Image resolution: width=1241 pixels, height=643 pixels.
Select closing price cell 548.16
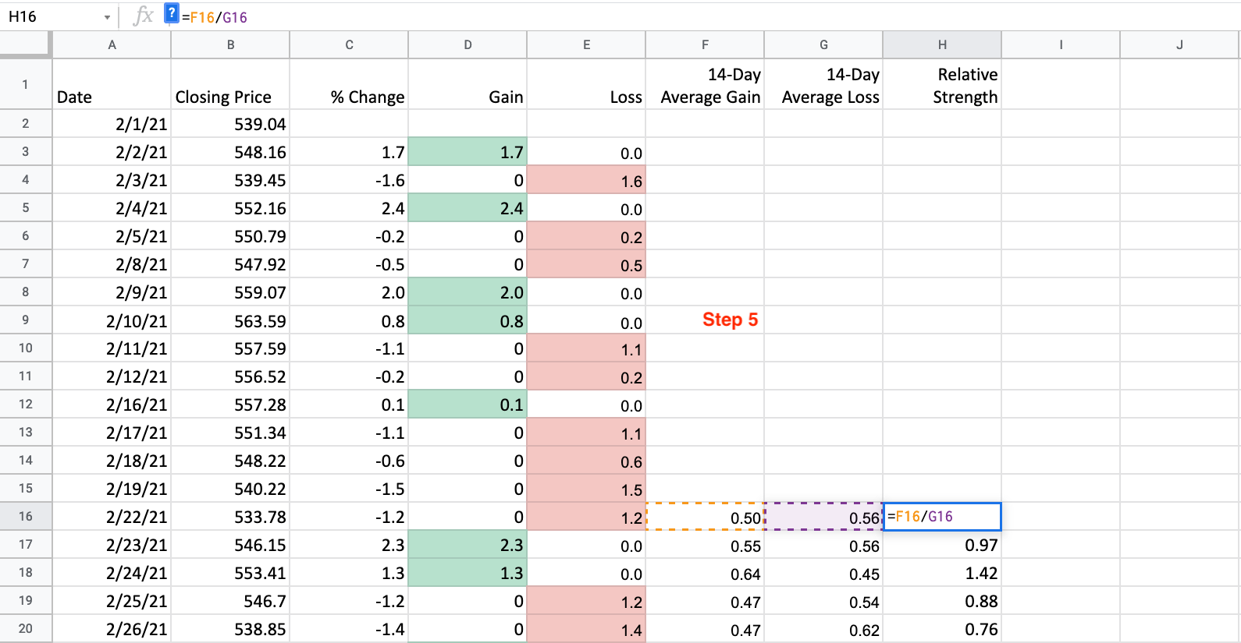coord(230,151)
